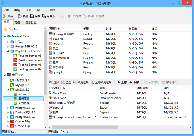Click Move Up (上移) arrow button
Screen dimensions: 194x136
122,82
